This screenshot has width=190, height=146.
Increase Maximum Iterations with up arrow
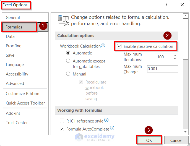tap(175, 55)
